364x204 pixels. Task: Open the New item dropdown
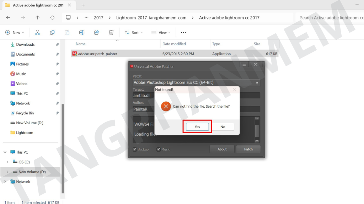tap(15, 33)
